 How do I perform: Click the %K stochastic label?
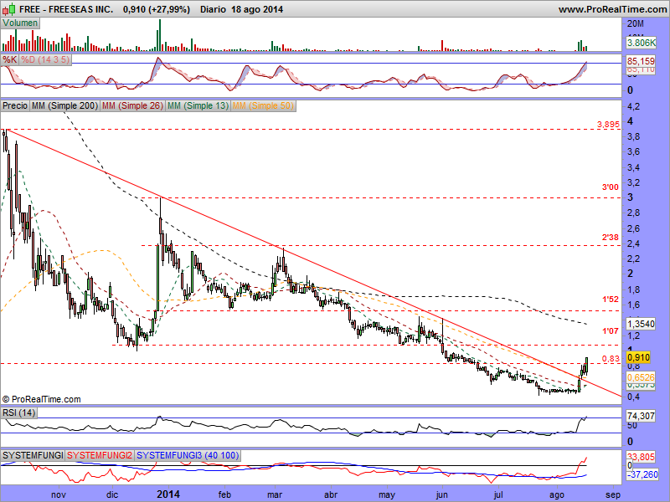coord(9,59)
